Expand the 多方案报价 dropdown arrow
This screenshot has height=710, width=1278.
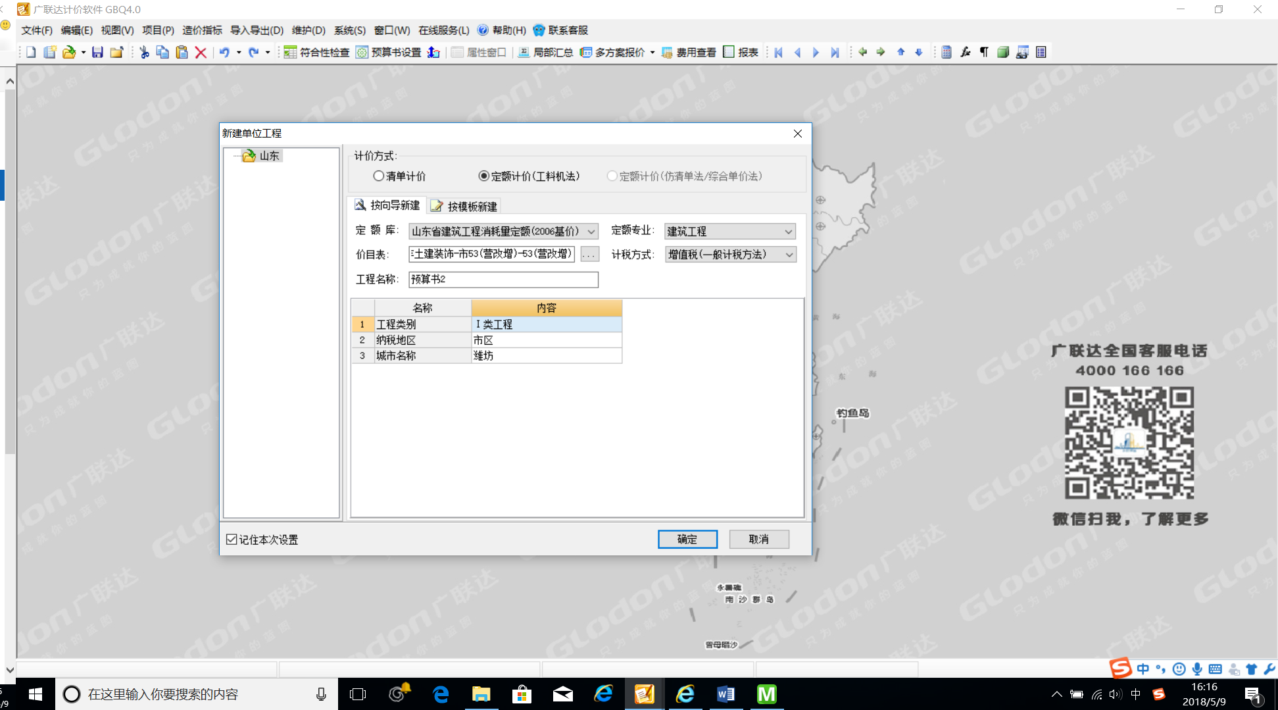652,53
